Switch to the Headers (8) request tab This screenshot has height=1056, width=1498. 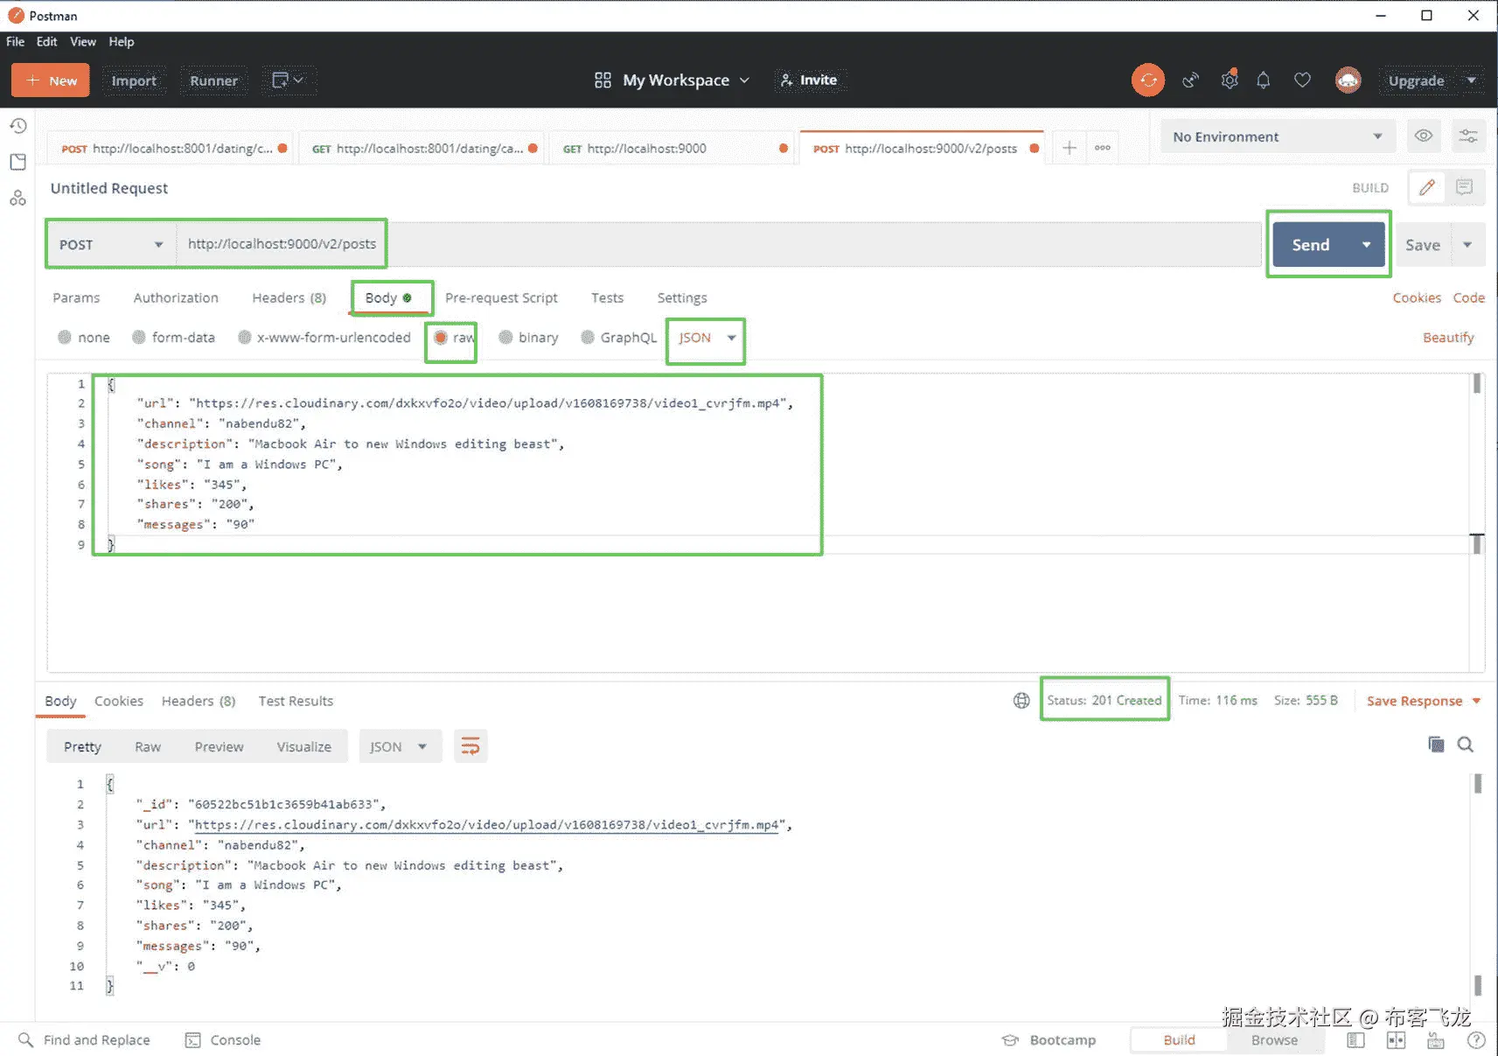[x=289, y=297]
